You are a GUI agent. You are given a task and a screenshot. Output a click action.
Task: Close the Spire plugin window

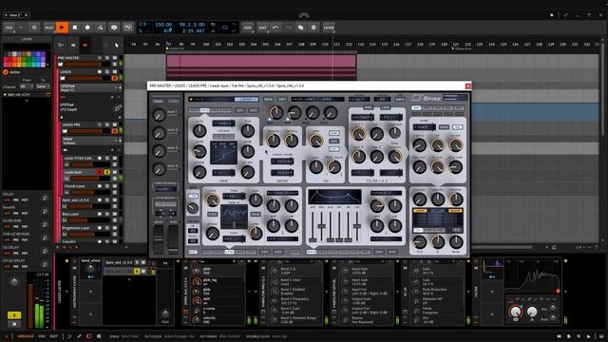pyautogui.click(x=468, y=85)
